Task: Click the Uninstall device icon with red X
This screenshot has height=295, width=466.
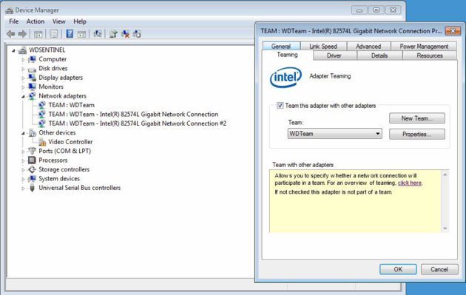Action: click(125, 34)
